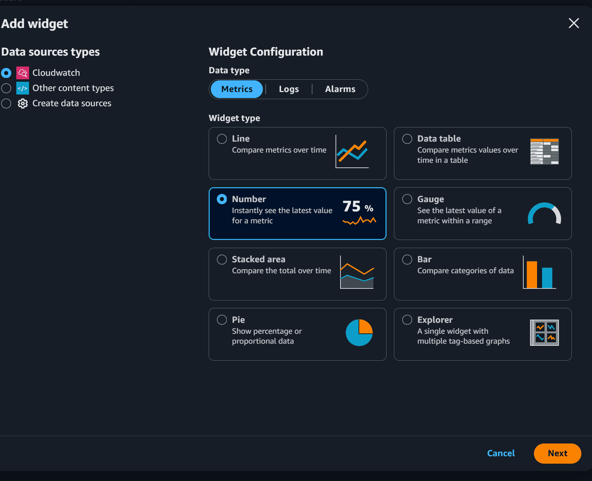Click the Gauge arc illustration icon
592x481 pixels.
(x=545, y=213)
